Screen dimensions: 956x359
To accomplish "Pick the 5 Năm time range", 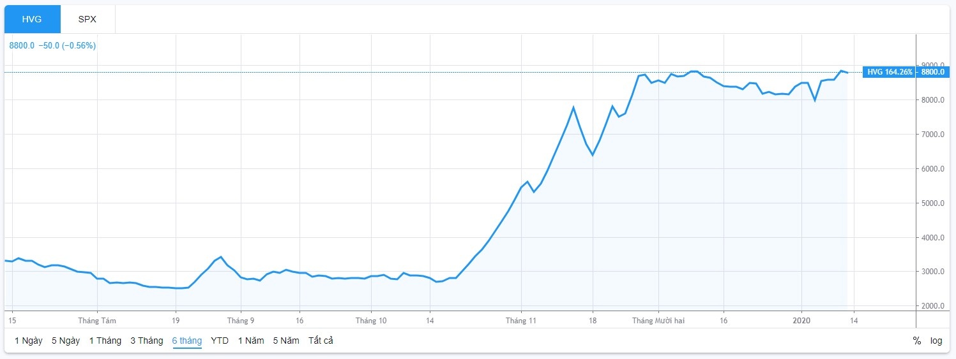I will (x=286, y=341).
